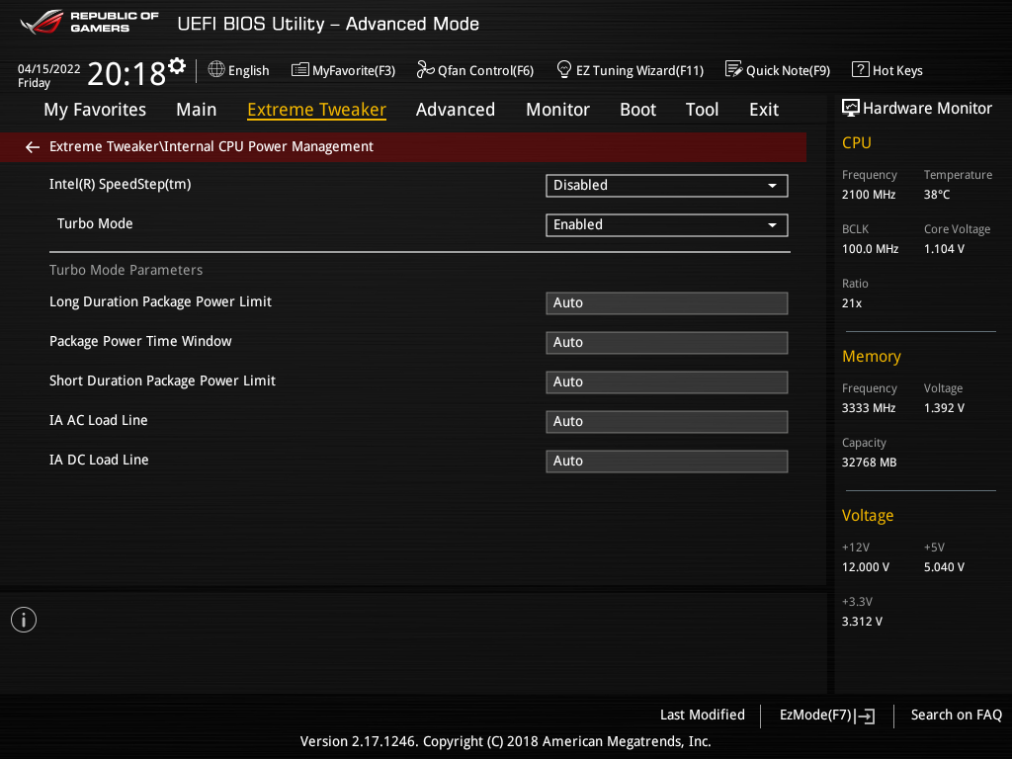The width and height of the screenshot is (1012, 759).
Task: Click the IA AC Load Line label
Action: (x=99, y=421)
